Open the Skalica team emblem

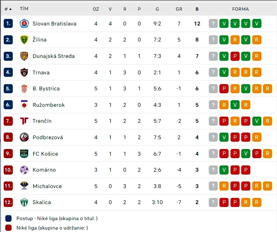pos(24,202)
